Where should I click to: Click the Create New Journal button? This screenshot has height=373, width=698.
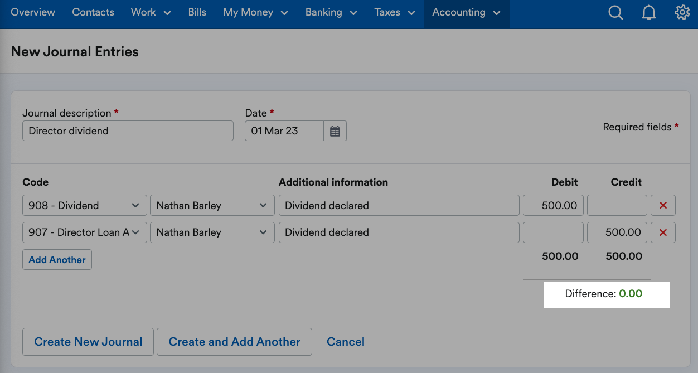point(88,342)
